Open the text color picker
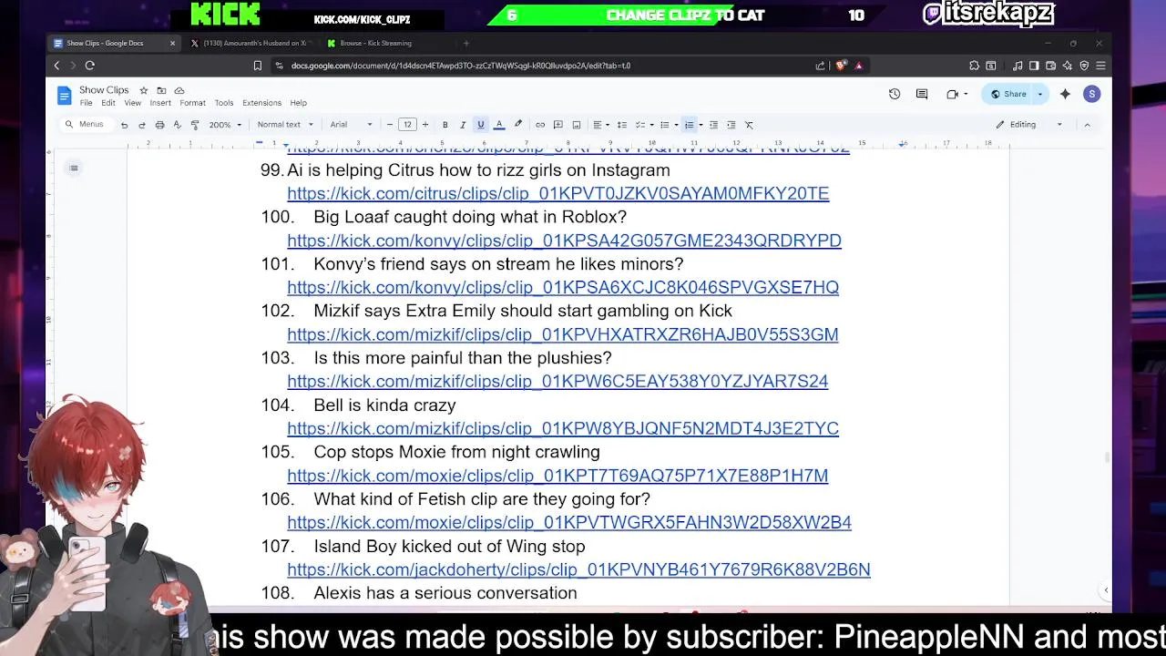The height and width of the screenshot is (656, 1166). click(x=499, y=125)
